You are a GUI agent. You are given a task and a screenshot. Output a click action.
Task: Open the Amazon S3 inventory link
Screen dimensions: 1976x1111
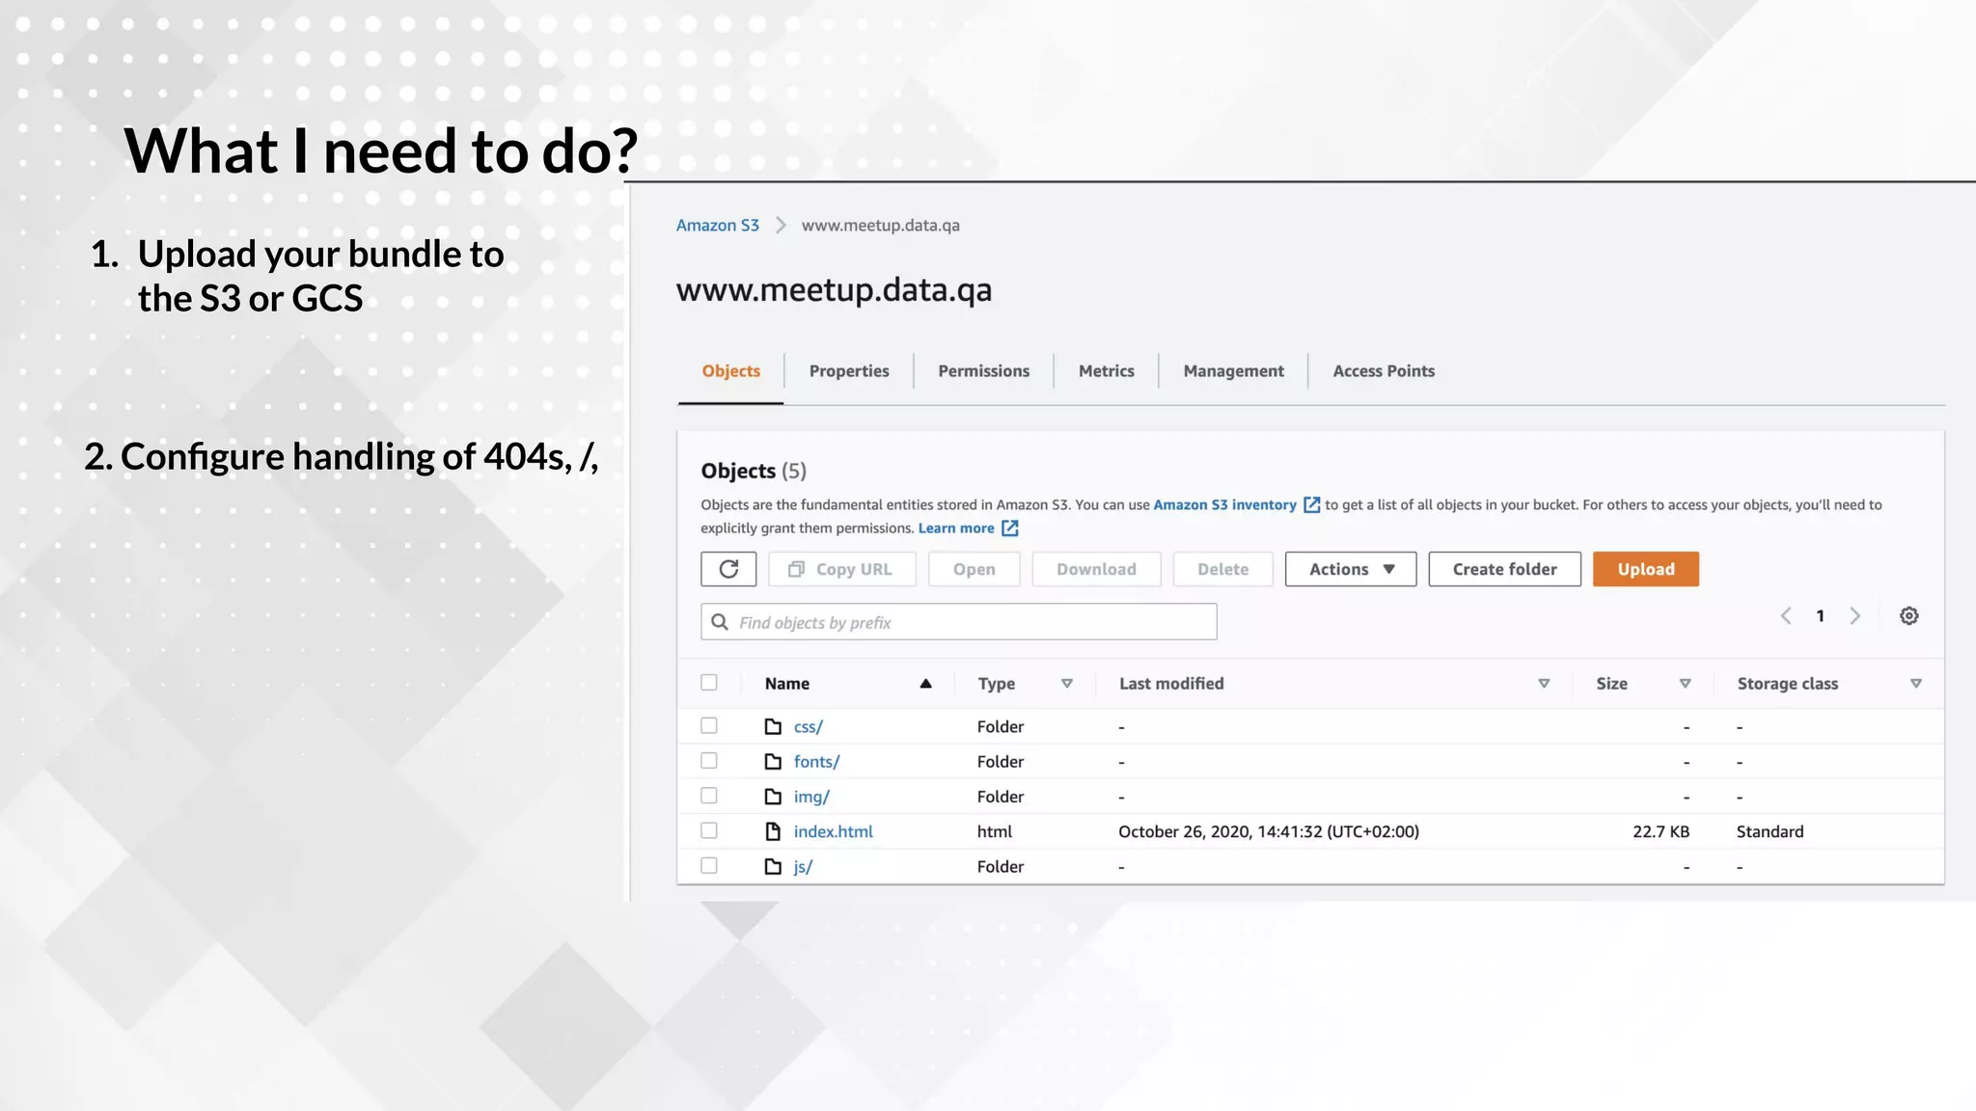[x=1224, y=504]
